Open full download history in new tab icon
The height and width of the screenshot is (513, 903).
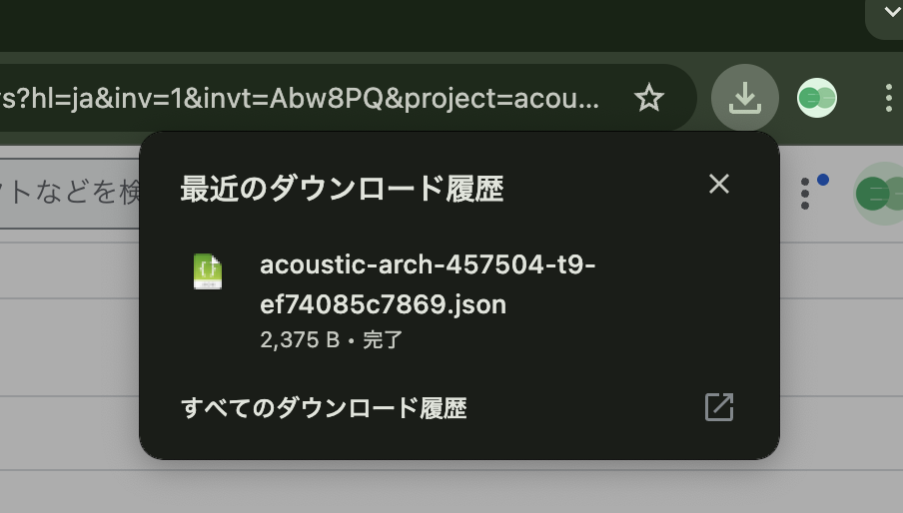[719, 407]
